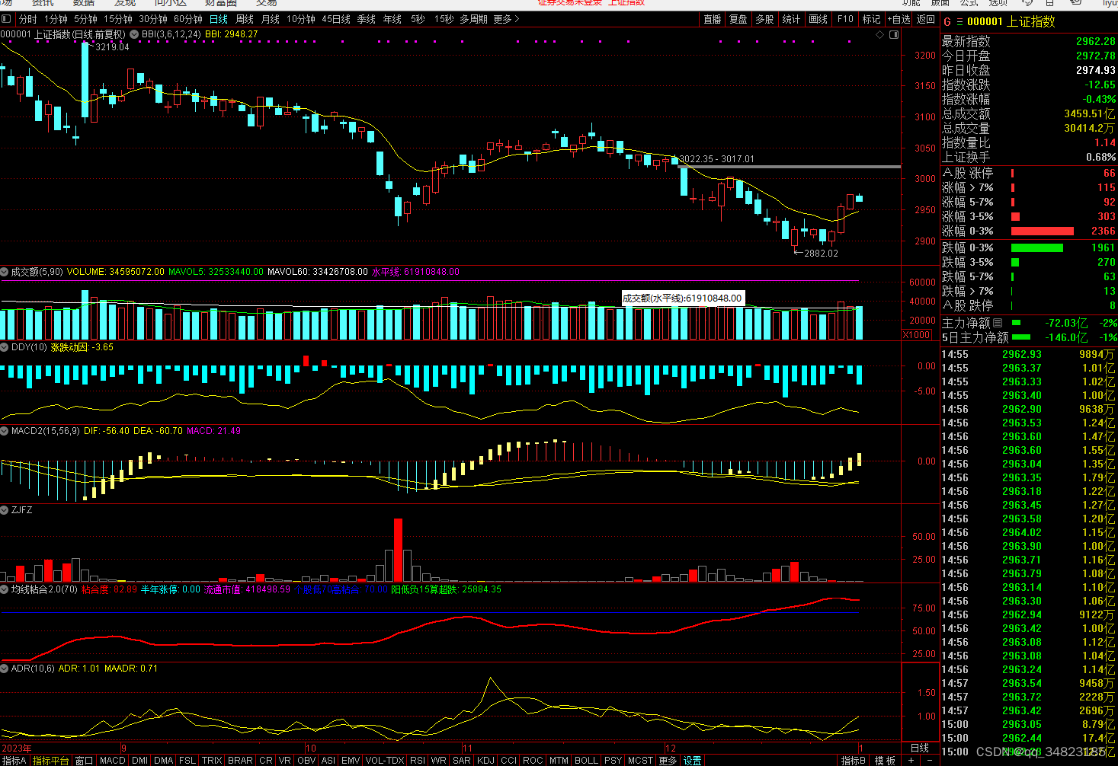
Task: Click the 总成交额 value 3459.51亿
Action: point(1090,113)
